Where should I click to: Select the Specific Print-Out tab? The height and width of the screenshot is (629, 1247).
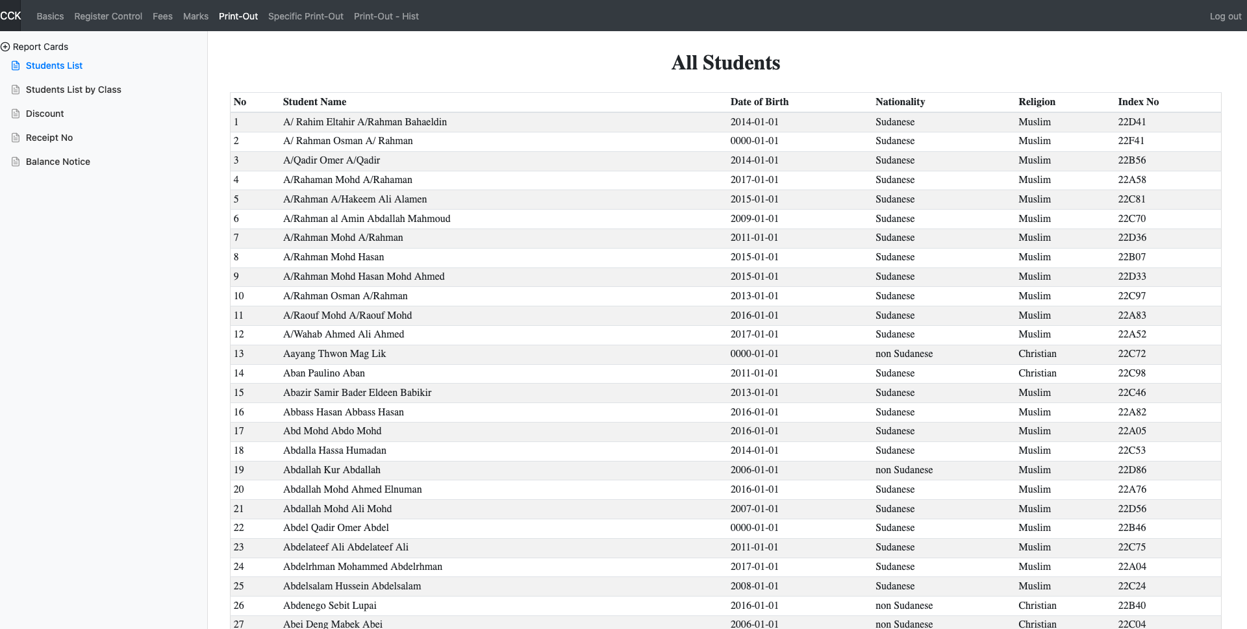[x=305, y=16]
